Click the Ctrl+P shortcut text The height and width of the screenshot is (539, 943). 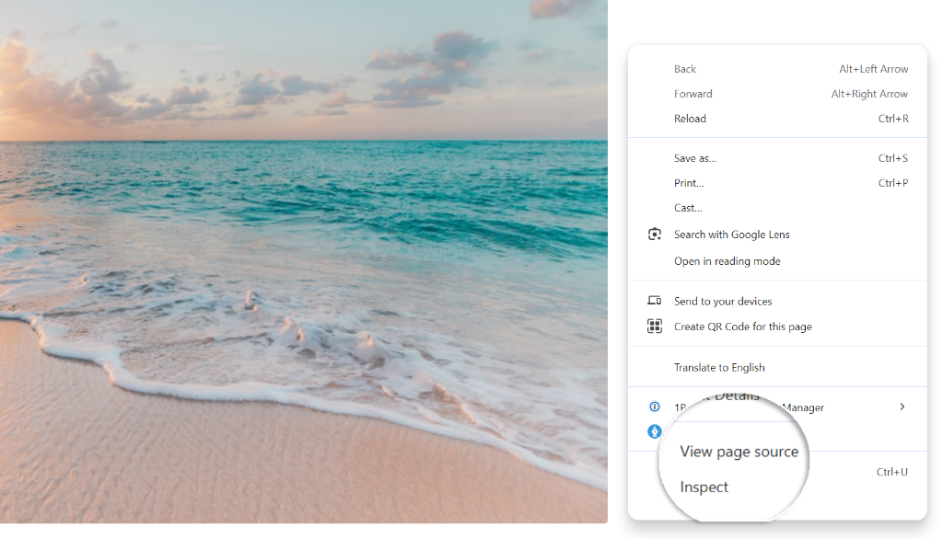[x=893, y=183]
